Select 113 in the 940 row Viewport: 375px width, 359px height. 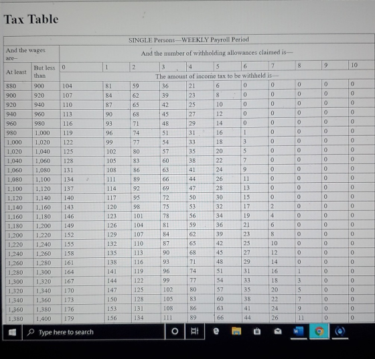(x=68, y=114)
